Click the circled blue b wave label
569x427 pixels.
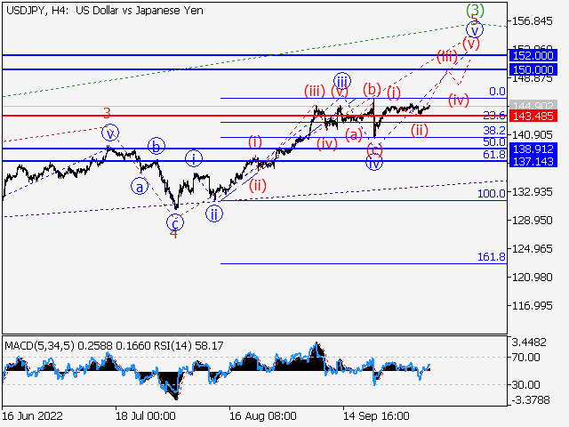pyautogui.click(x=156, y=147)
